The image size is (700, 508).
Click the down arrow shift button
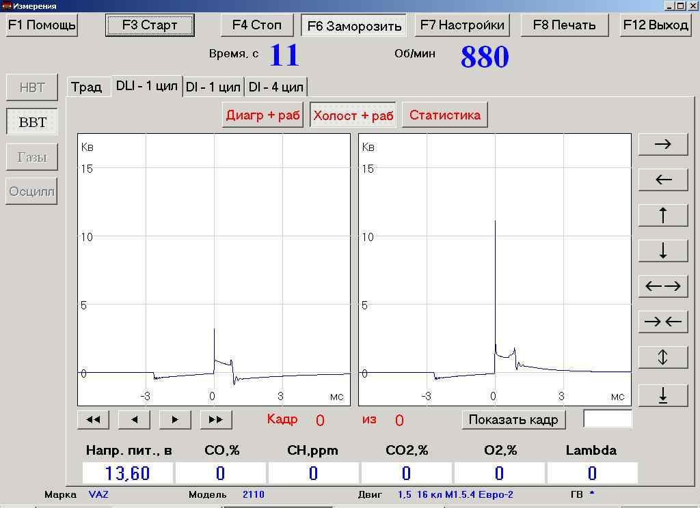tap(663, 250)
